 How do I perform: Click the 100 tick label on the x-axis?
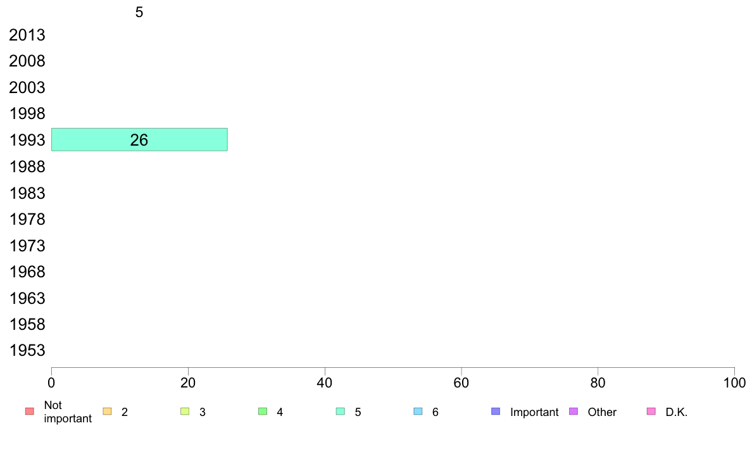[734, 382]
